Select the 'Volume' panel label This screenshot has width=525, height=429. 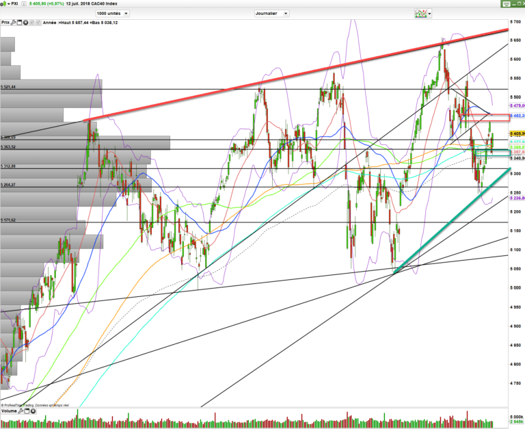tap(9, 411)
